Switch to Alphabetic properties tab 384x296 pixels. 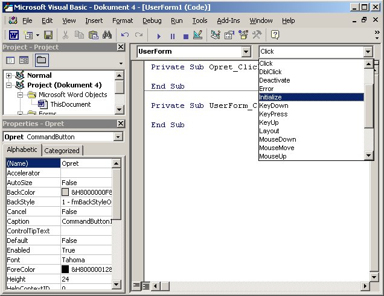pos(22,150)
